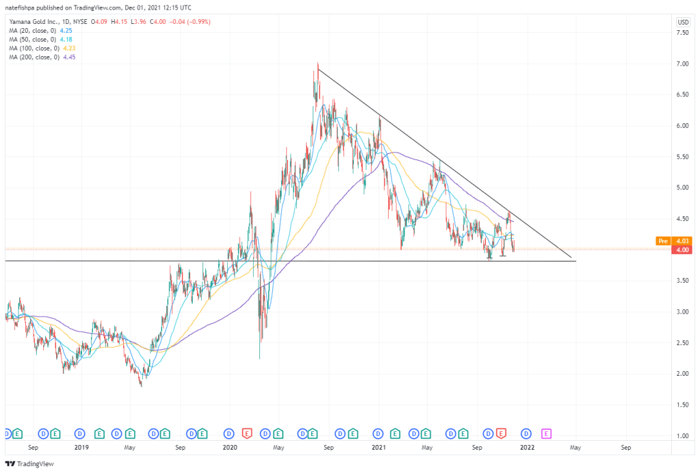Image resolution: width=700 pixels, height=473 pixels.
Task: Click the first blue D marker at far left
Action: [x=7, y=433]
